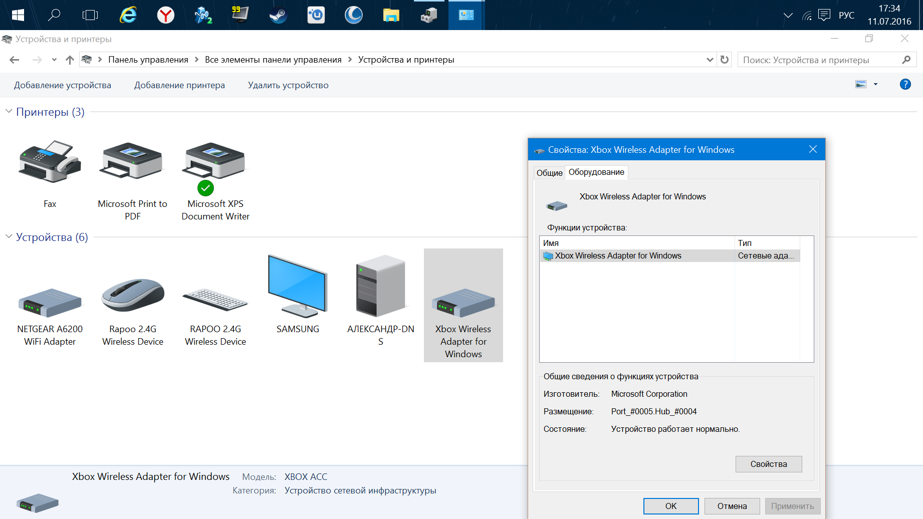Switch to the Общие tab
The width and height of the screenshot is (923, 519).
click(549, 173)
